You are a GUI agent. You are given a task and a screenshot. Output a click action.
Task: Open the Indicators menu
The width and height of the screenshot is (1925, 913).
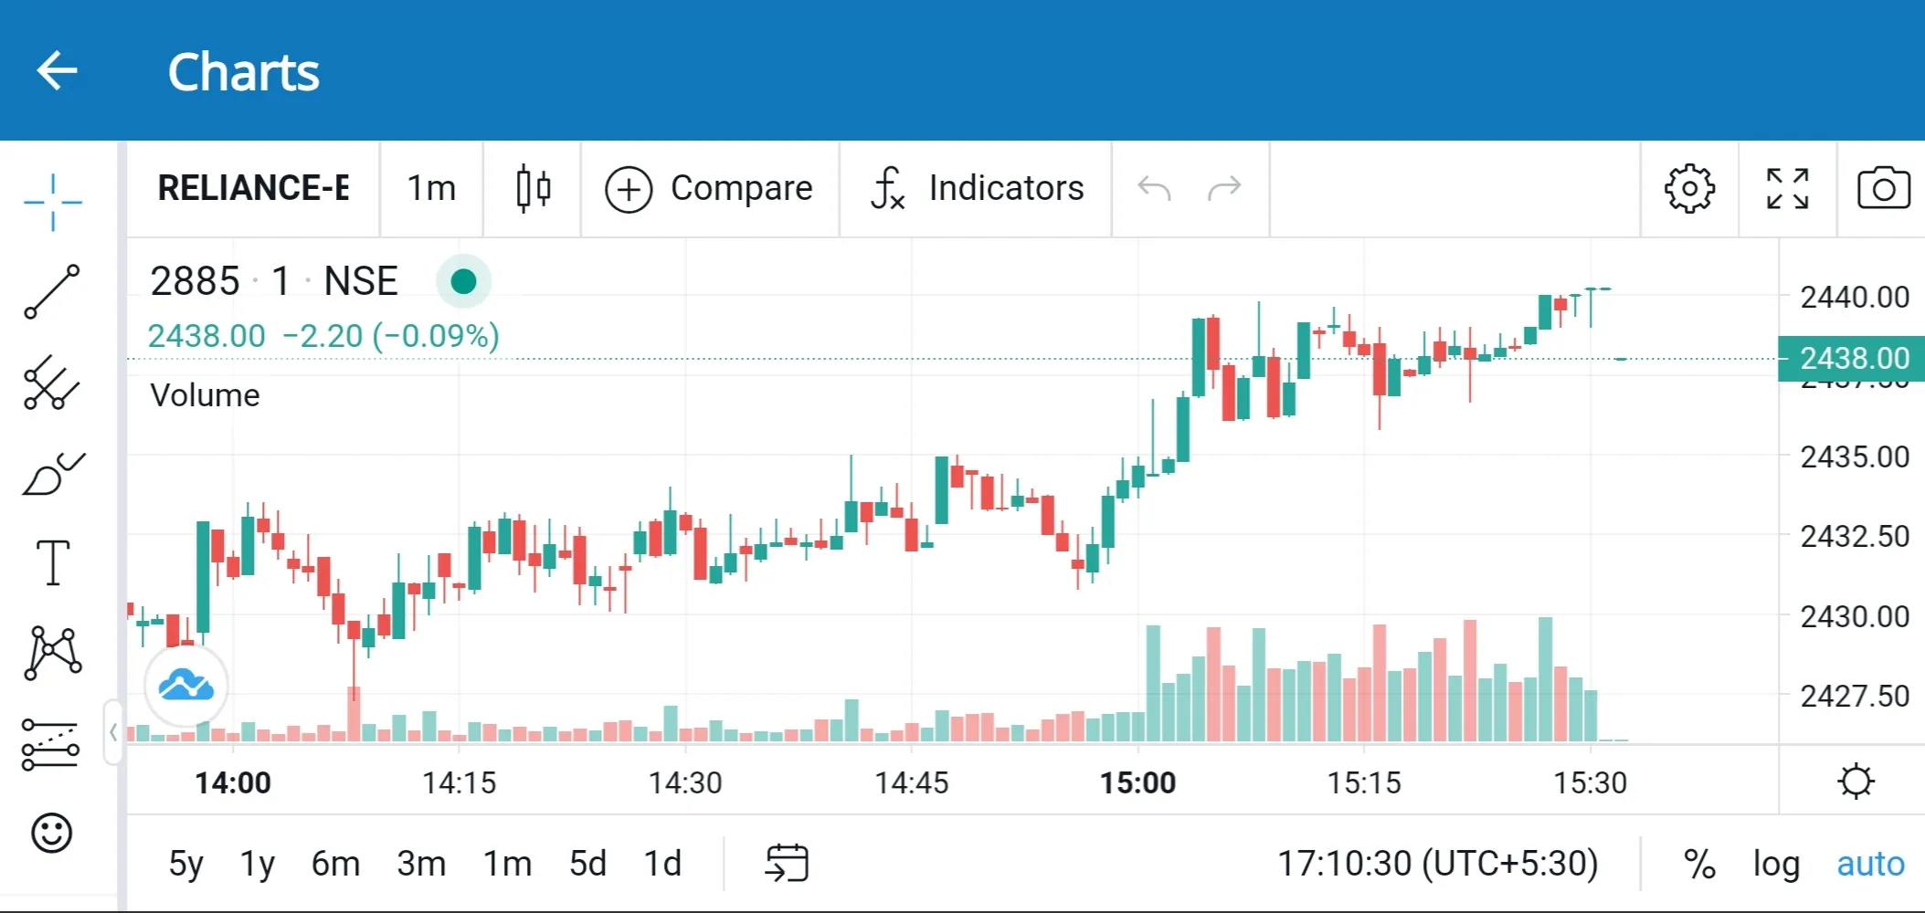point(977,189)
